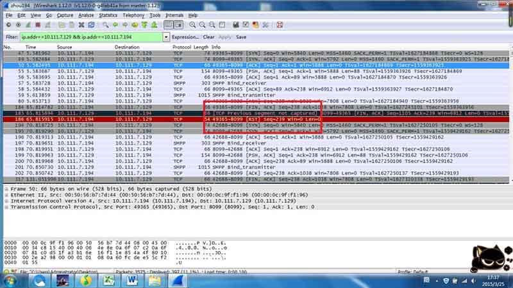This screenshot has height=288, width=513.
Task: Open the File menu
Action: point(9,15)
